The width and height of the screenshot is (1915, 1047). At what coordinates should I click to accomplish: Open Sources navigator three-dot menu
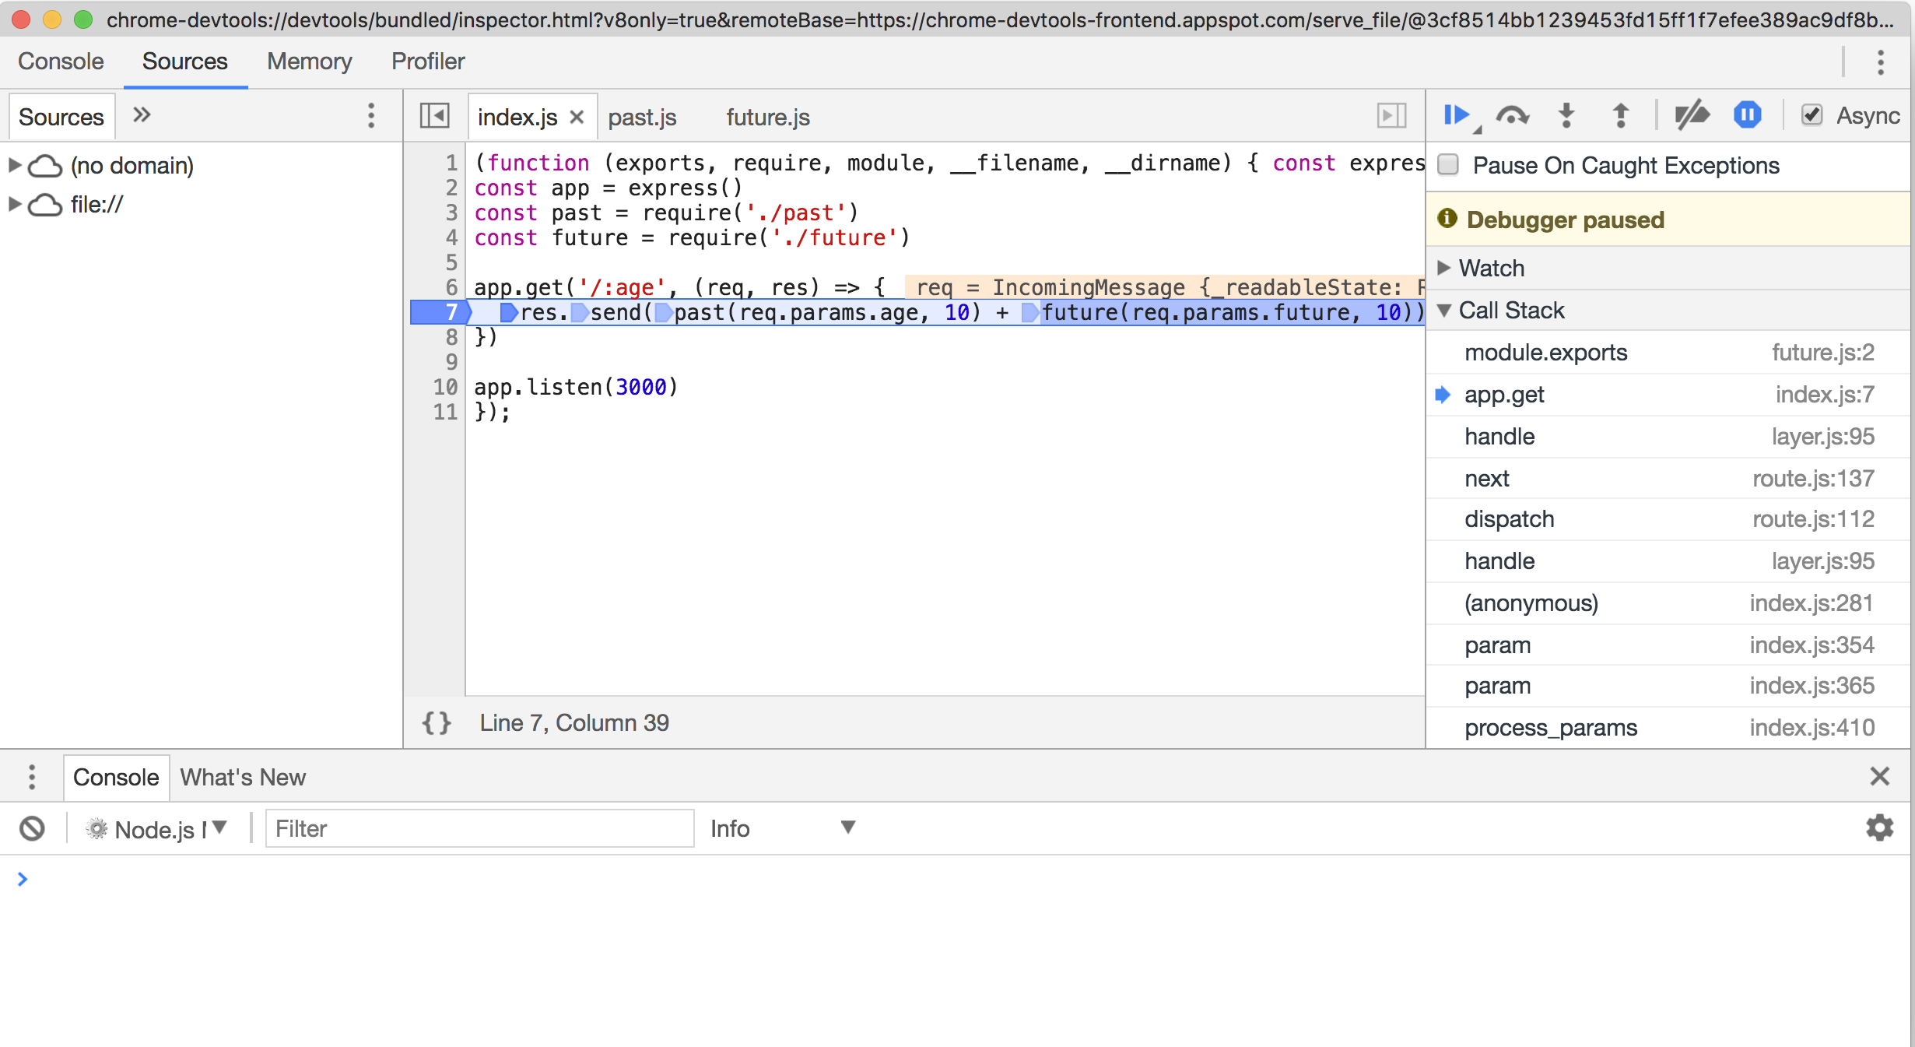click(x=371, y=116)
